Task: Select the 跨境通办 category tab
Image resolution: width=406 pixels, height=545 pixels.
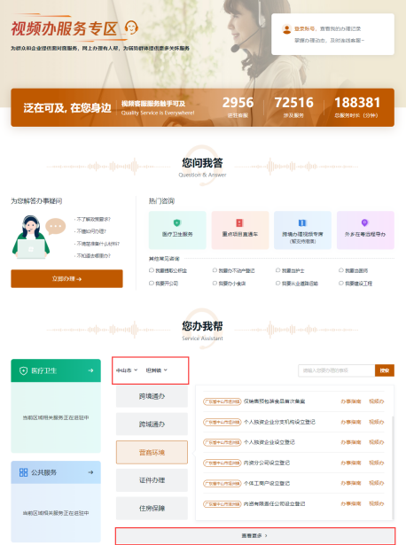Action: [152, 396]
